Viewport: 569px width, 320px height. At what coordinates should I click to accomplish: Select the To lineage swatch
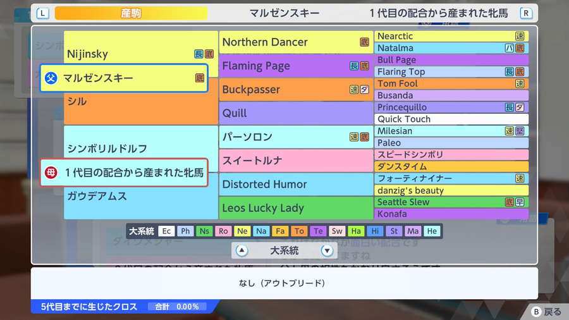click(299, 231)
